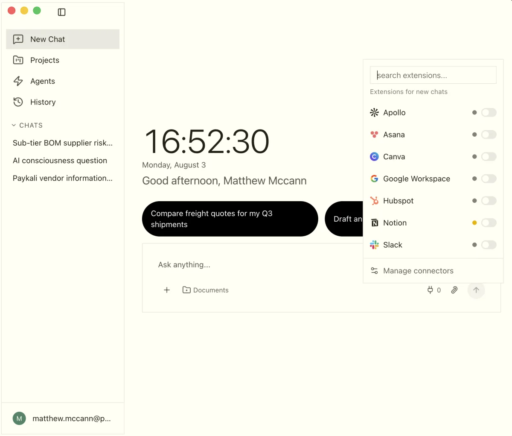Collapse the CHATS section chevron
Viewport: 512px width, 436px height.
[14, 125]
